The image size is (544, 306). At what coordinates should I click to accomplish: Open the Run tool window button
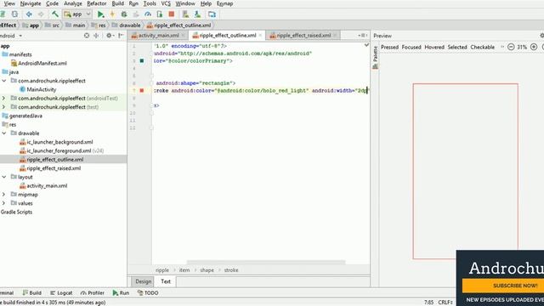(x=121, y=292)
